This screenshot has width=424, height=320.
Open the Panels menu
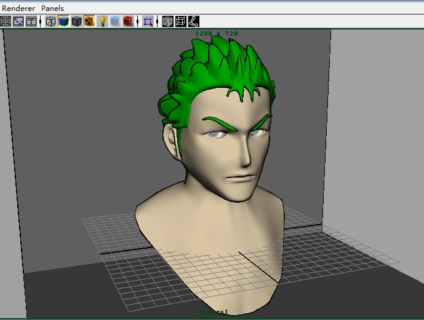pyautogui.click(x=52, y=9)
